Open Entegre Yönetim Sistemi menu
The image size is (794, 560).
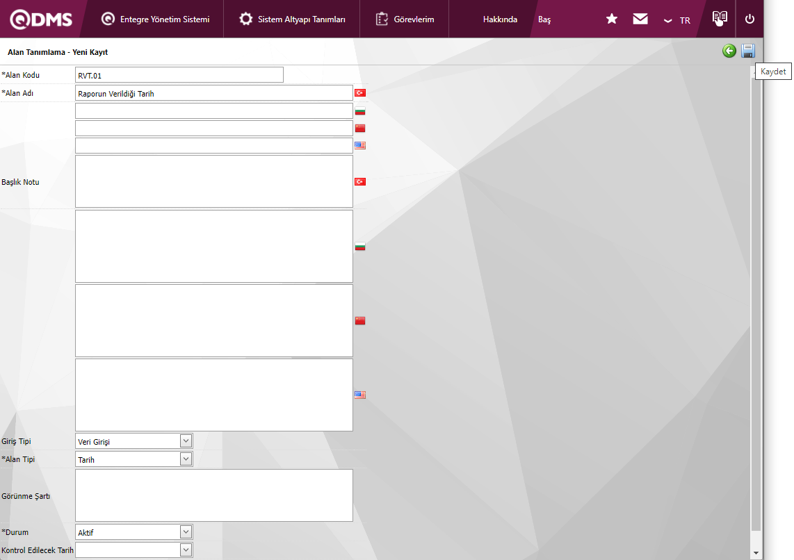pyautogui.click(x=156, y=19)
